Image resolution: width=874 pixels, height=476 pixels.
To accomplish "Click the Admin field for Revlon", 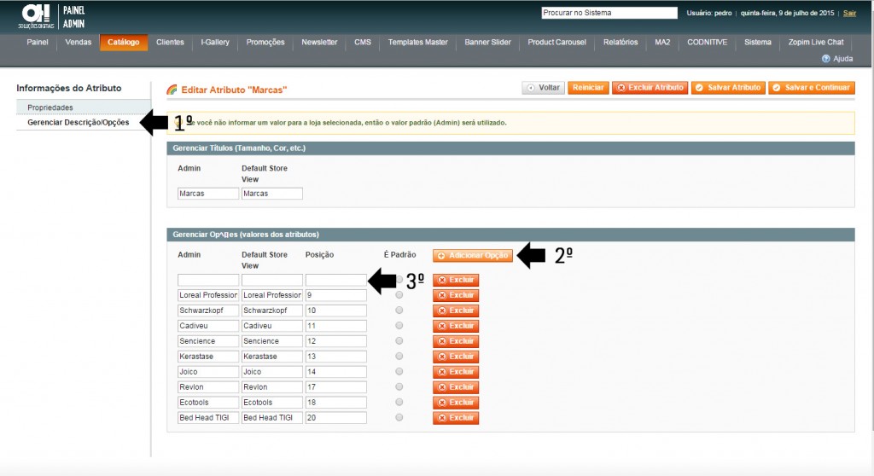I will click(x=208, y=387).
